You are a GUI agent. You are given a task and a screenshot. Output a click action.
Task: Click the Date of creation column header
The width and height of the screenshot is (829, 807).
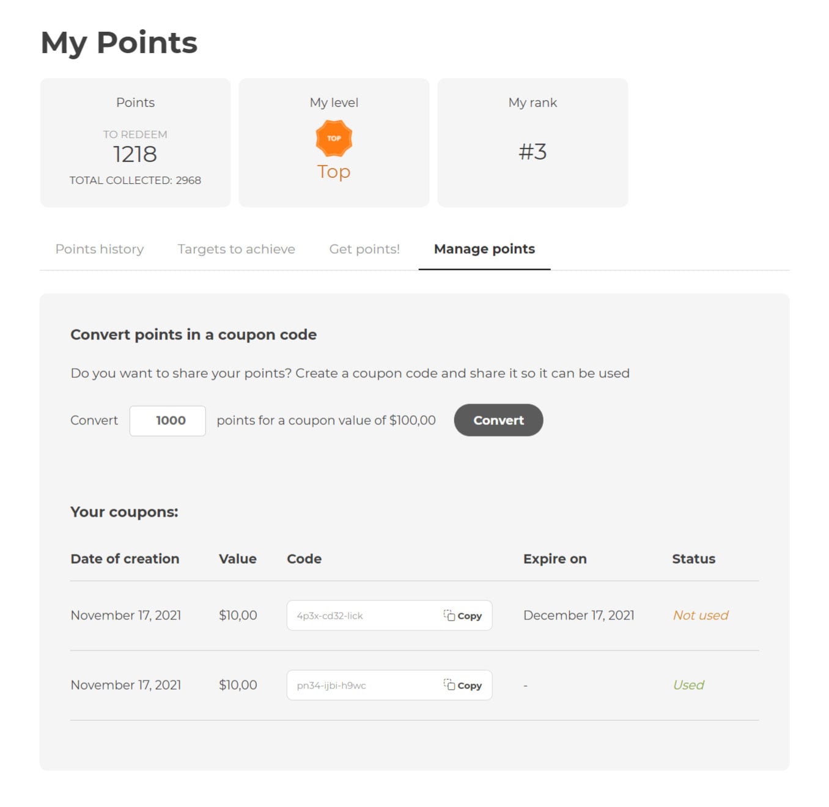(x=125, y=559)
